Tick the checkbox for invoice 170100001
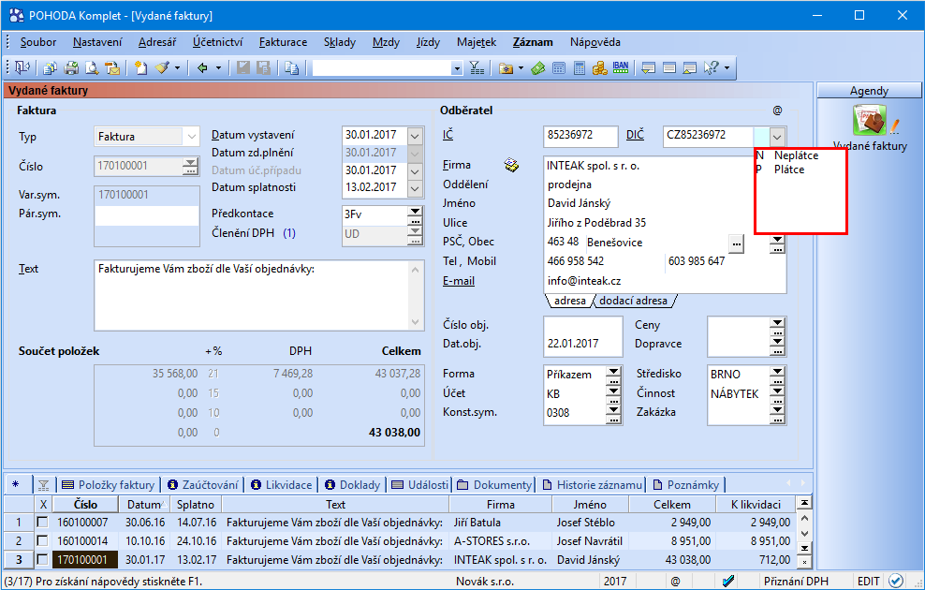The width and height of the screenshot is (925, 590). (x=42, y=559)
